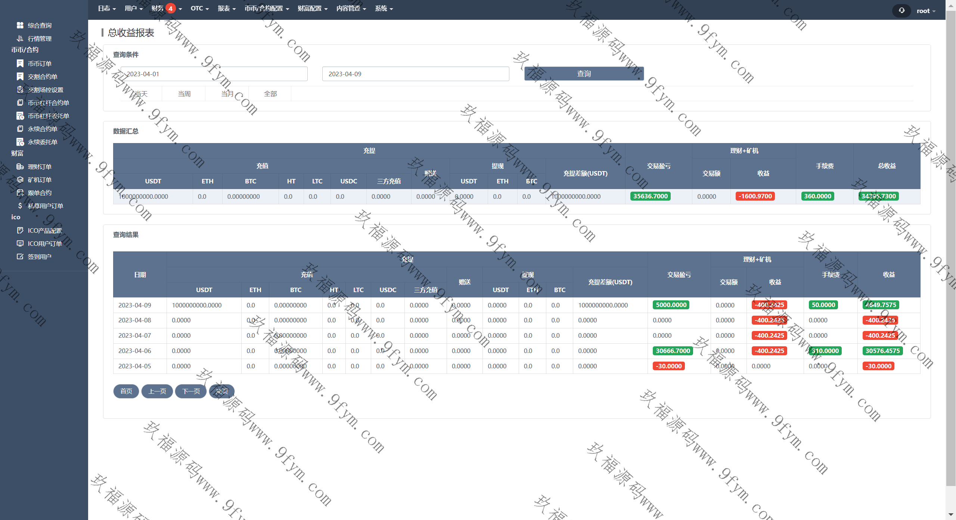Click the 交割场控设置 settings icon
This screenshot has height=520, width=956.
(20, 90)
